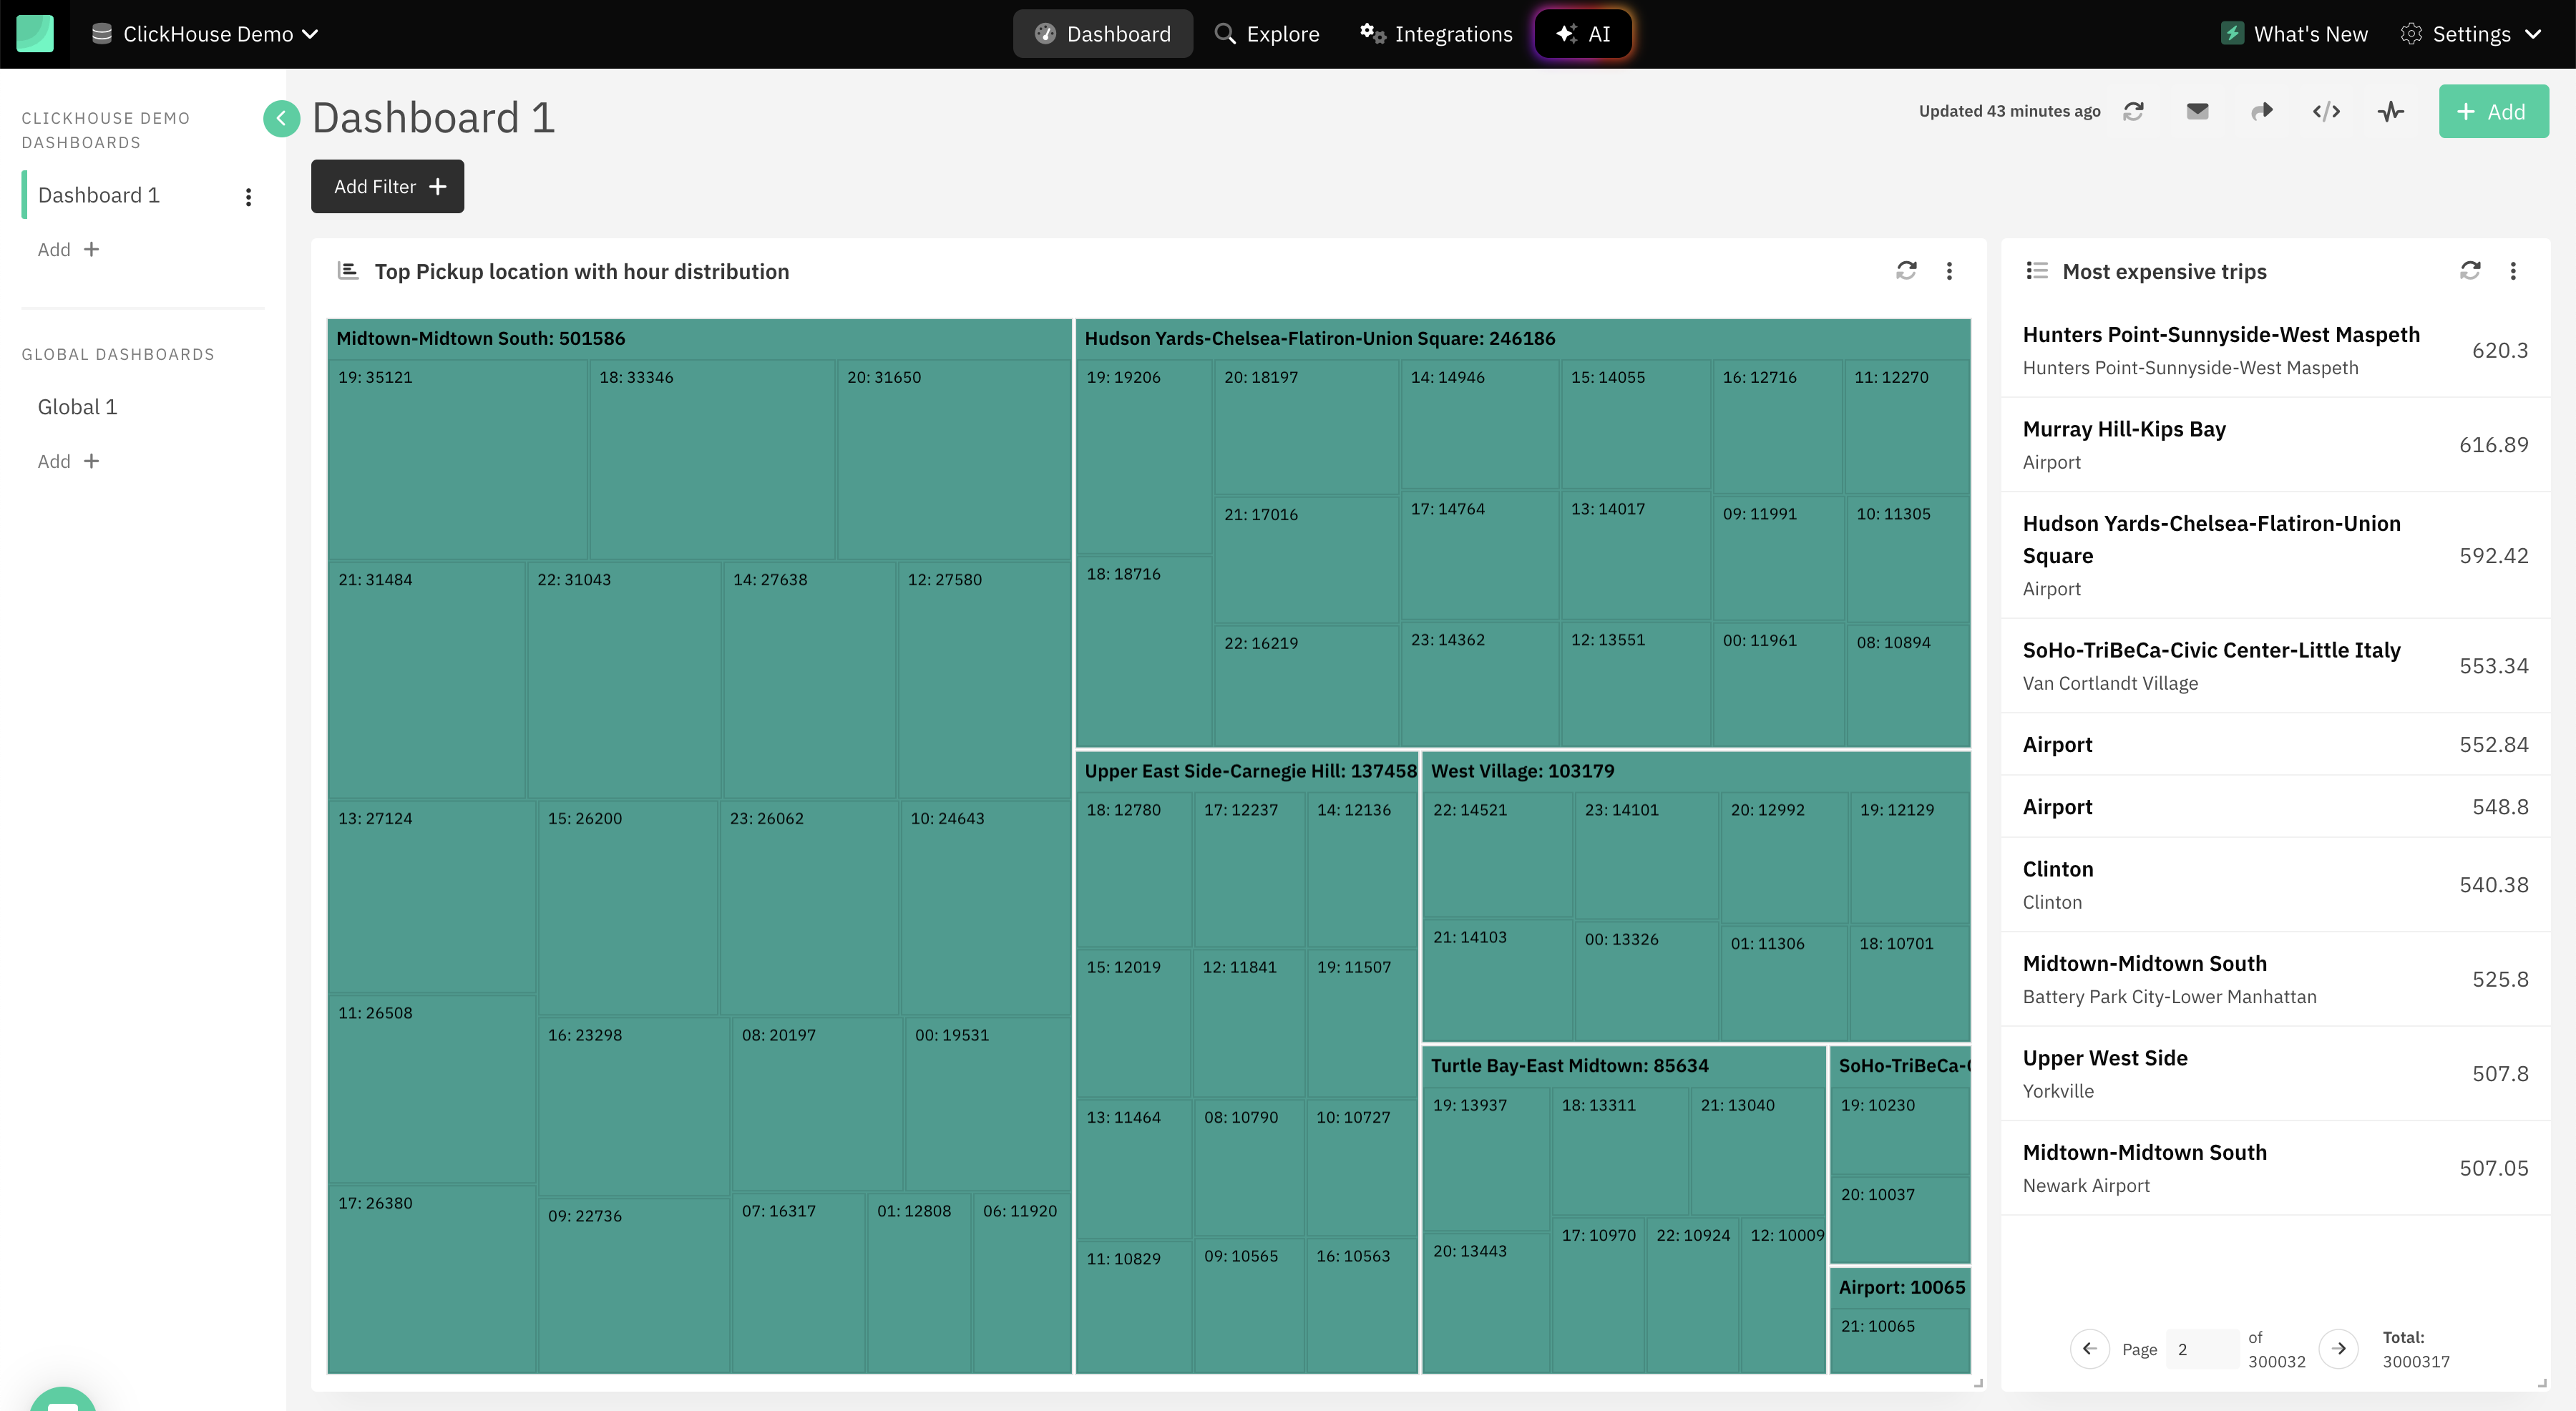Expand the Settings dropdown menu
Viewport: 2576px width, 1411px height.
click(x=2470, y=34)
